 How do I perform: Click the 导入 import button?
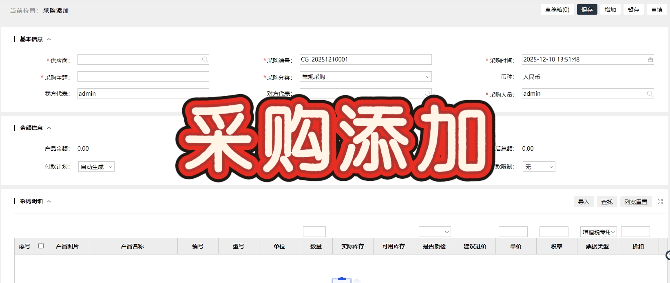pyautogui.click(x=584, y=202)
